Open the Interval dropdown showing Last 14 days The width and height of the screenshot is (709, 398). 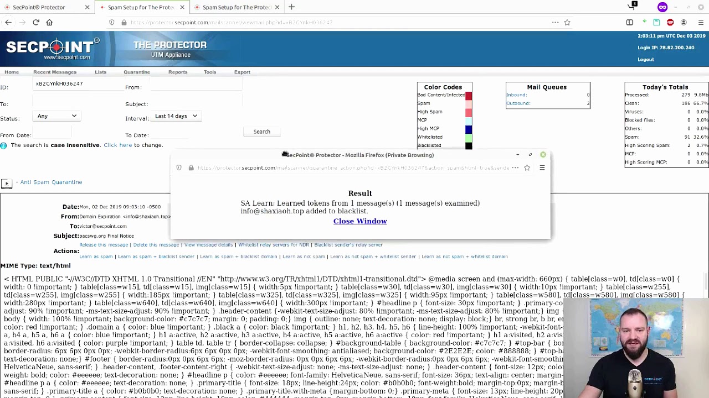pos(176,116)
